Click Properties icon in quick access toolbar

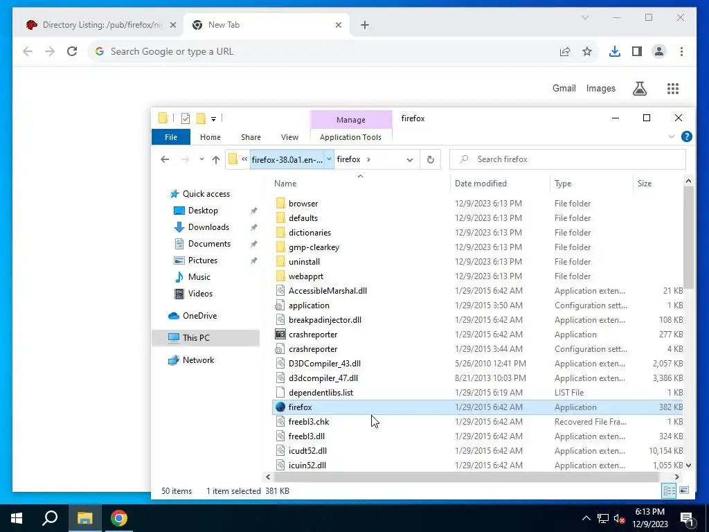pyautogui.click(x=186, y=118)
